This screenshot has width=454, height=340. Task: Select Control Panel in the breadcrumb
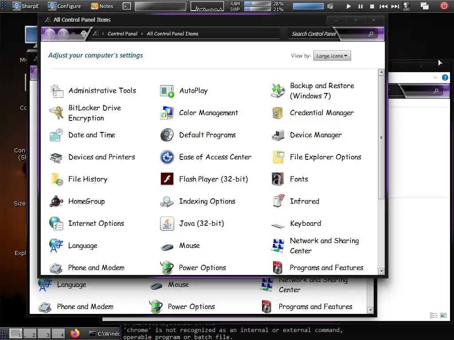[x=122, y=34]
